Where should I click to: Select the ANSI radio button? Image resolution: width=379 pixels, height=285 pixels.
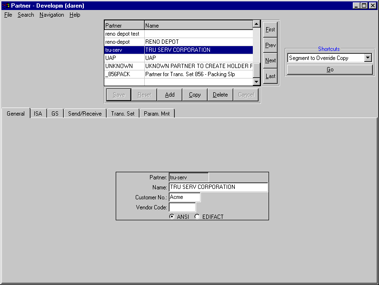tap(172, 216)
